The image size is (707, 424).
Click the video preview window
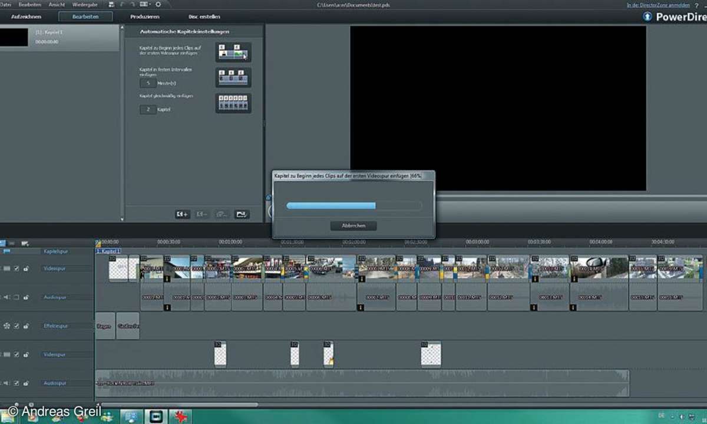tap(498, 108)
